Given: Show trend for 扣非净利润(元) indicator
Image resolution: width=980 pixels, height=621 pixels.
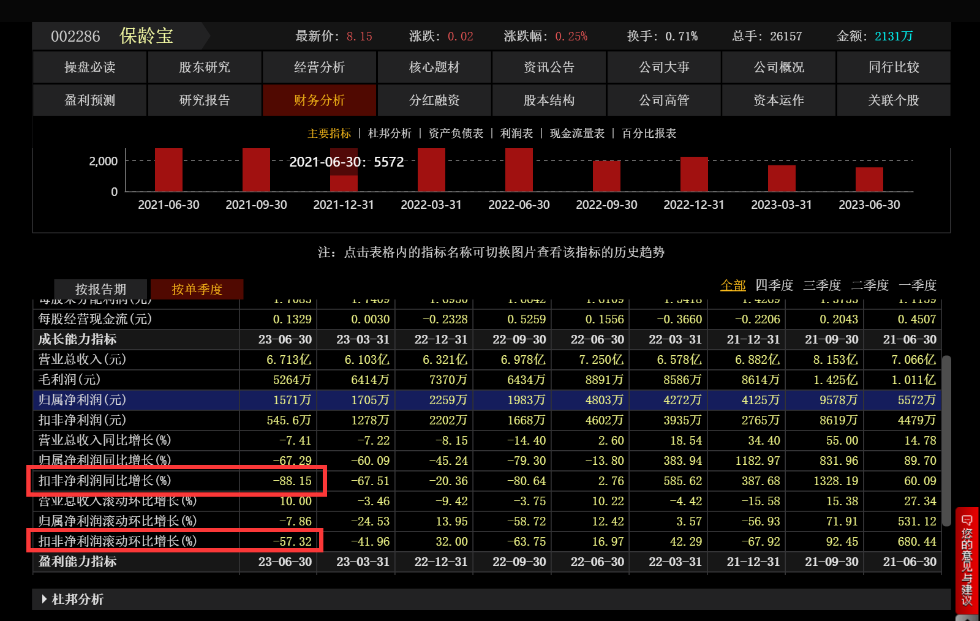Looking at the screenshot, I should [82, 420].
